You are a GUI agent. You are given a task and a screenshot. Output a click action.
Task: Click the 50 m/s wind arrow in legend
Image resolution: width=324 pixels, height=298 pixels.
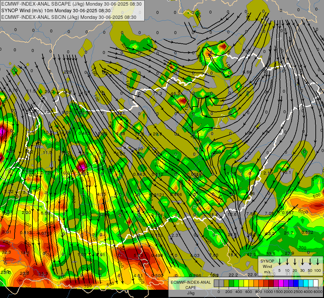coord(310,262)
